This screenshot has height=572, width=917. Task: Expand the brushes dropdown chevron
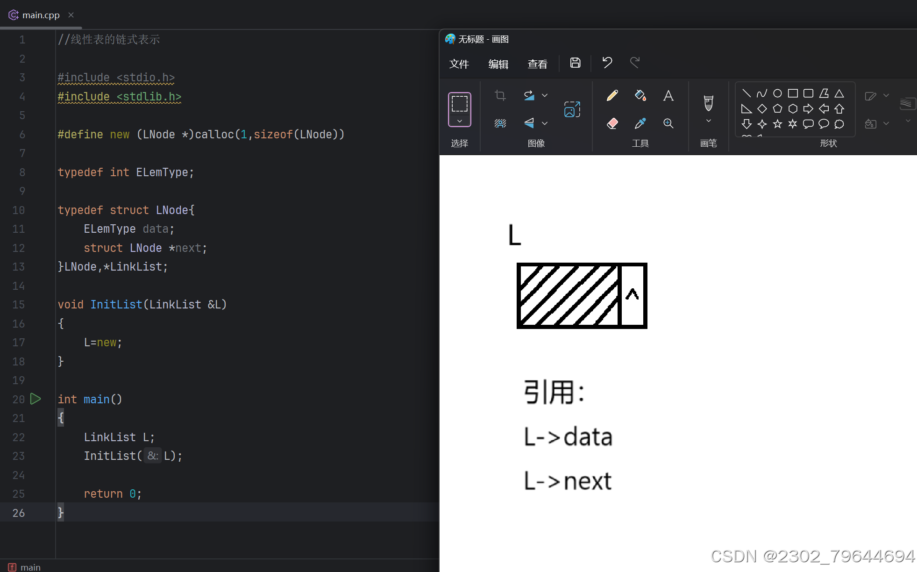click(708, 121)
